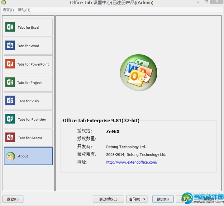
Task: Select the Tabs for Publisher label
Action: tap(32, 119)
